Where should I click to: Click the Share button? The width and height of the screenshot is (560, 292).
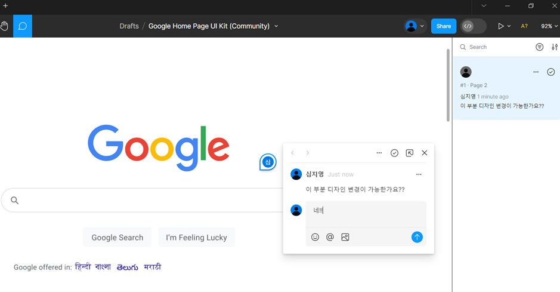(x=444, y=26)
